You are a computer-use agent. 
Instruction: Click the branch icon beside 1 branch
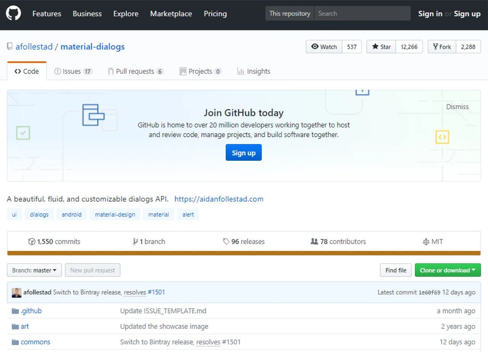coord(135,242)
